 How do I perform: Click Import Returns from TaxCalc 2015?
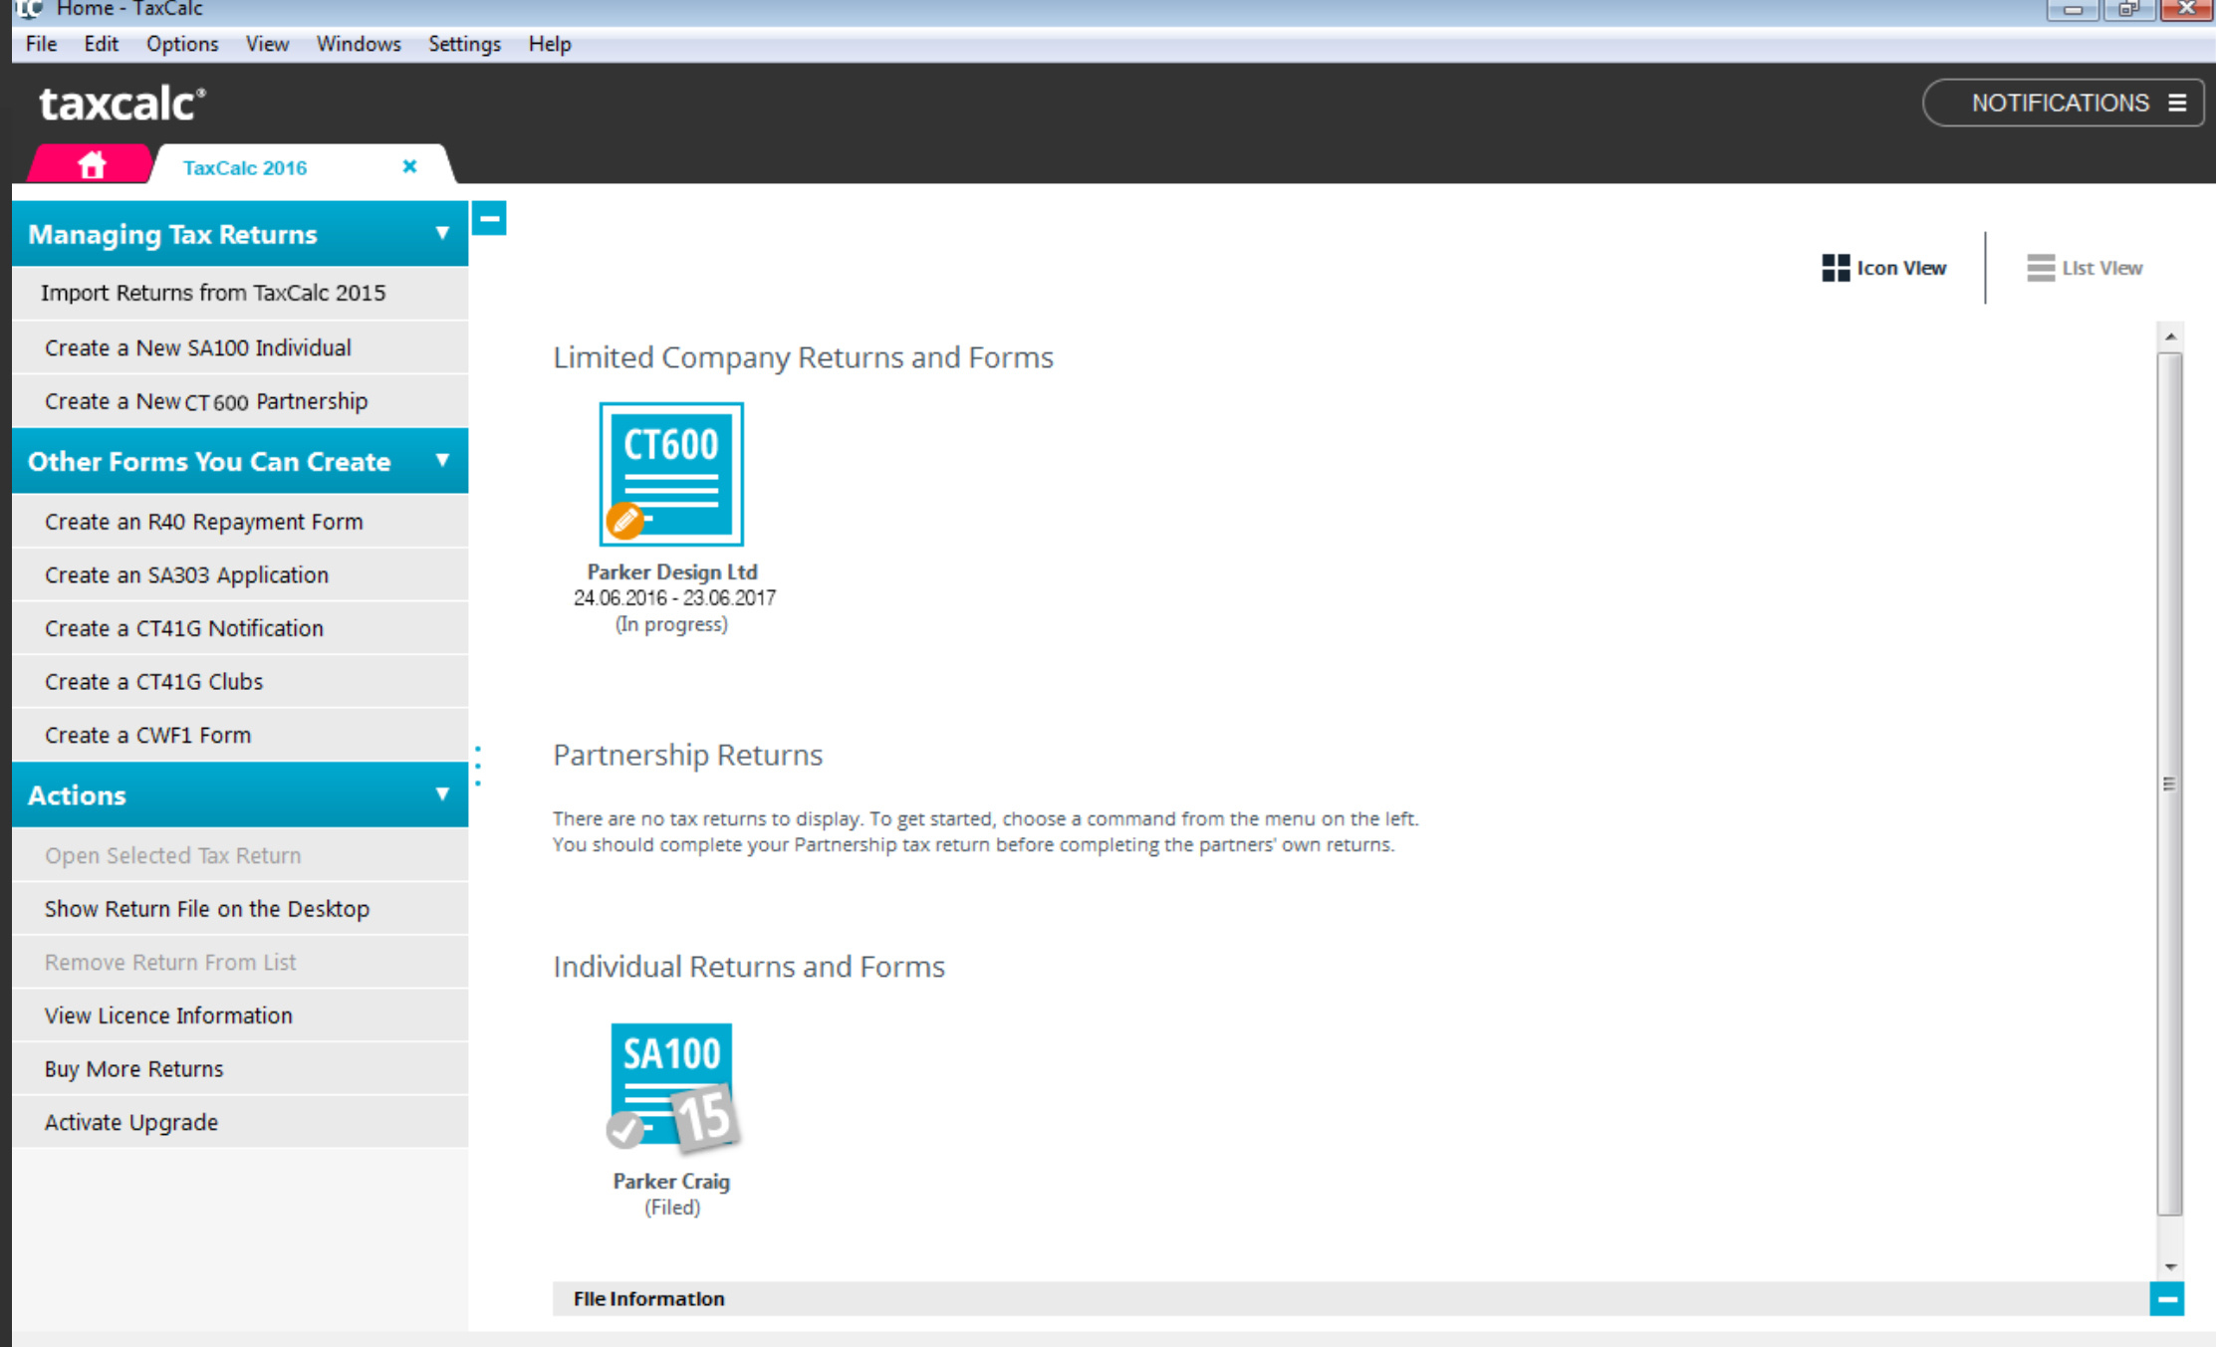(x=240, y=293)
